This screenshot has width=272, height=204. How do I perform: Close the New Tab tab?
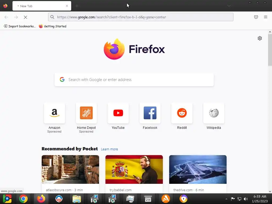click(67, 6)
